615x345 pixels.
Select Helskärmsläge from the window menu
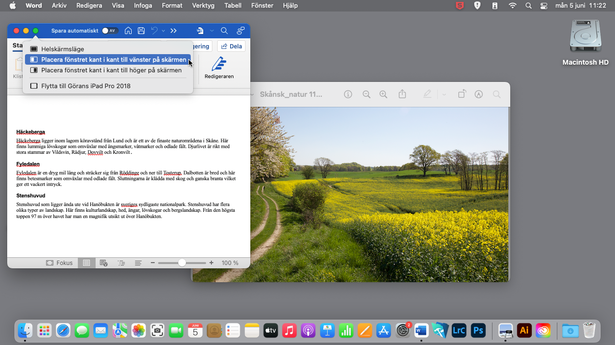(x=62, y=49)
